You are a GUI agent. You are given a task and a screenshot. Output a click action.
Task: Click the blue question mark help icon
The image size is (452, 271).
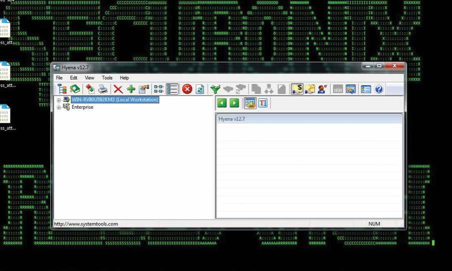coord(379,89)
